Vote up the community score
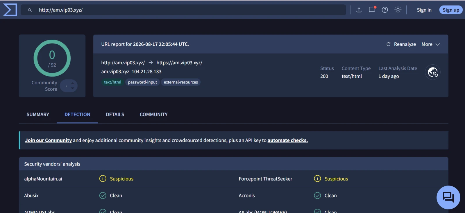This screenshot has width=465, height=213. click(x=72, y=83)
